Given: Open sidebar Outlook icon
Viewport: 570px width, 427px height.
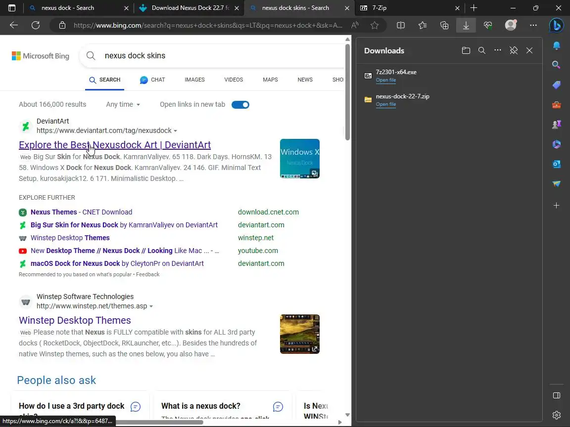Looking at the screenshot, I should pyautogui.click(x=557, y=164).
